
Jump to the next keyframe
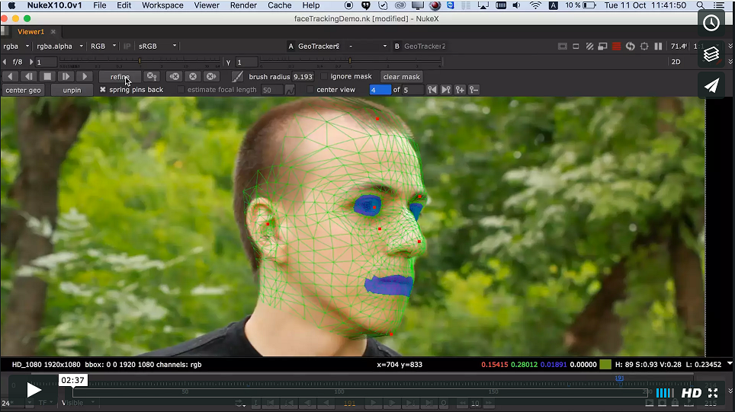(x=446, y=90)
